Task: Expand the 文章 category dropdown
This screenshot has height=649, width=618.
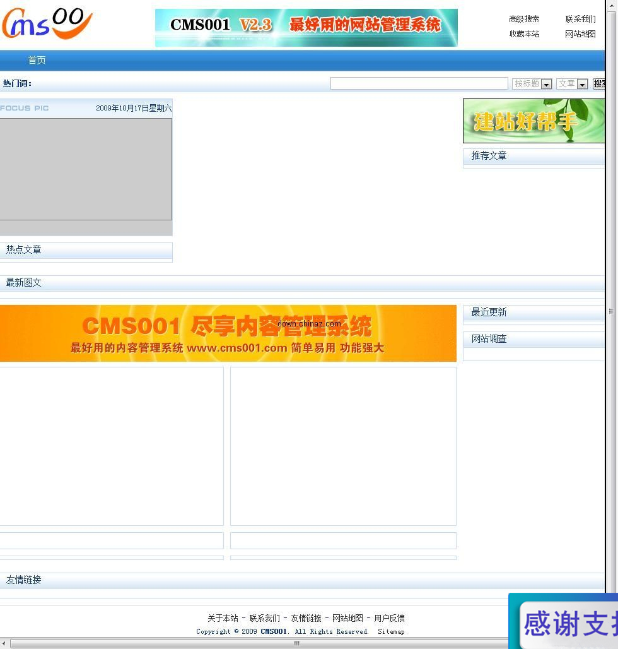Action: [572, 83]
